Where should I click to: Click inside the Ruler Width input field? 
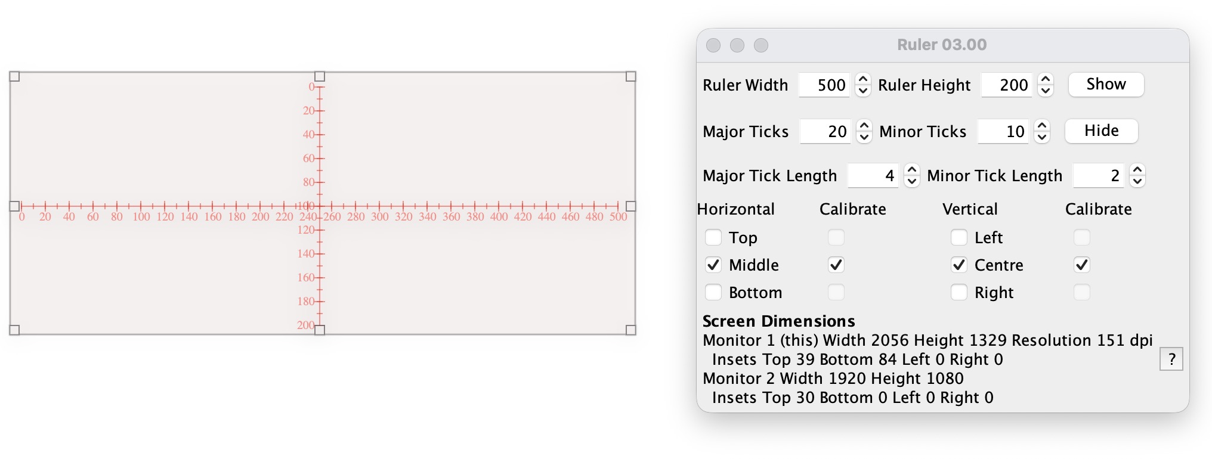(824, 85)
